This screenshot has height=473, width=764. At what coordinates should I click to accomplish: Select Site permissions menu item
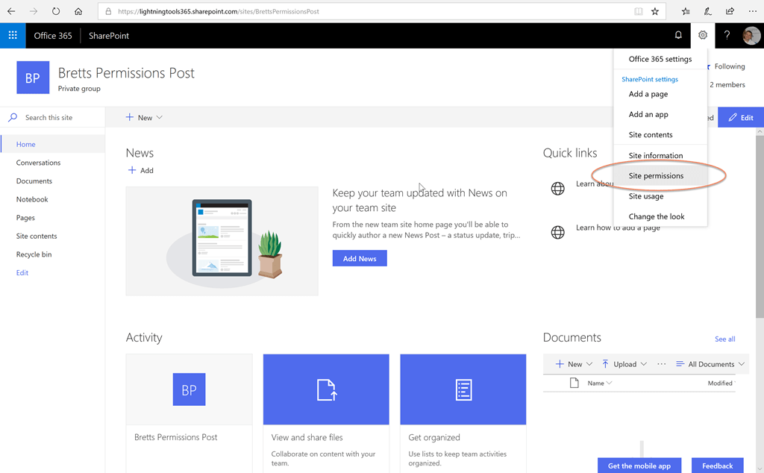tap(660, 176)
